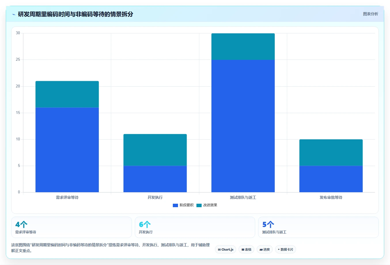The height and width of the screenshot is (265, 390).
Task: Click the y-axis value 25
Action: pyautogui.click(x=18, y=60)
